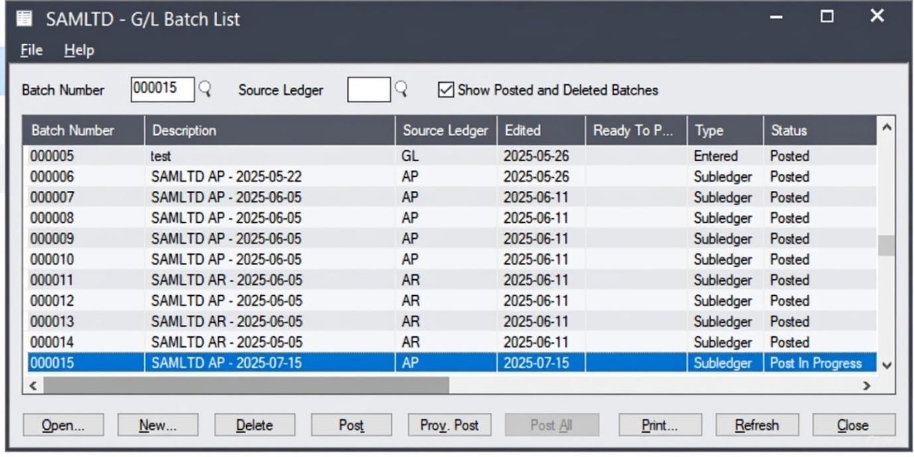Image resolution: width=914 pixels, height=457 pixels.
Task: Open the File menu
Action: (x=31, y=50)
